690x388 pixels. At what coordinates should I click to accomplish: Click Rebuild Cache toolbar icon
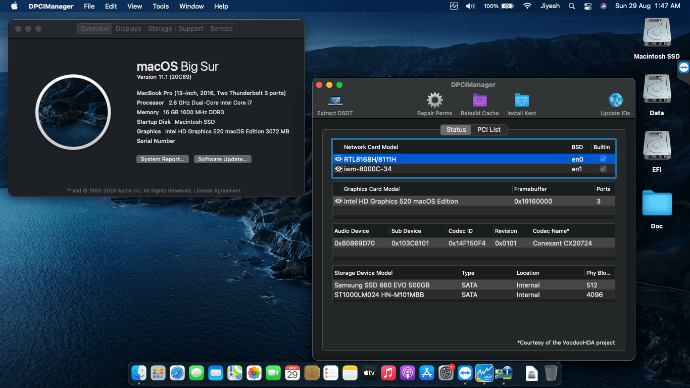(479, 101)
